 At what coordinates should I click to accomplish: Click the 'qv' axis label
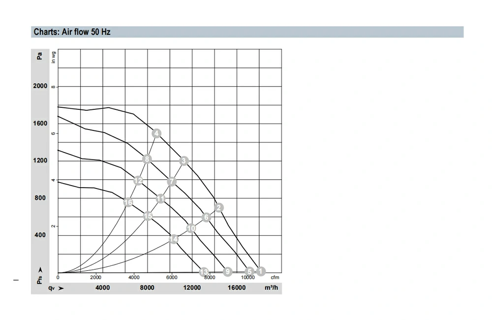52,288
